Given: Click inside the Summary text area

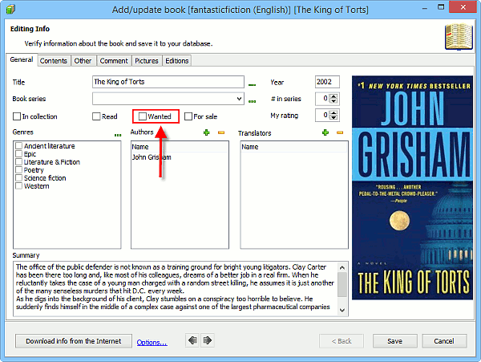Looking at the screenshot, I should [x=175, y=288].
